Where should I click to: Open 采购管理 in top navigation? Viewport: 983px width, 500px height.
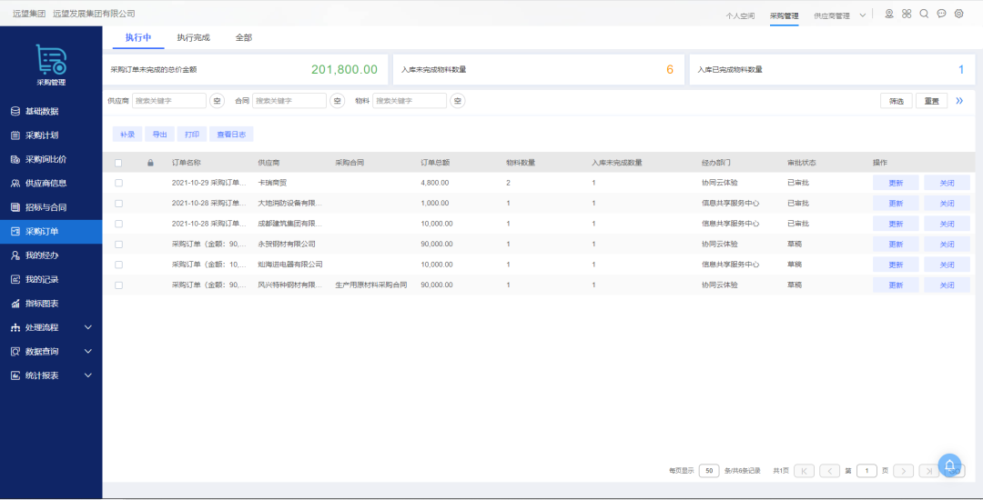[785, 15]
